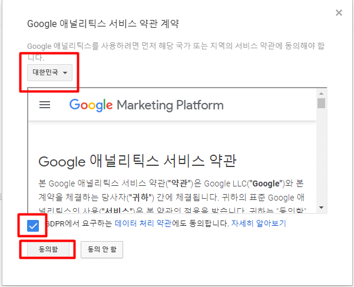Toggle the GDPR data processing checkbox

pos(33,226)
